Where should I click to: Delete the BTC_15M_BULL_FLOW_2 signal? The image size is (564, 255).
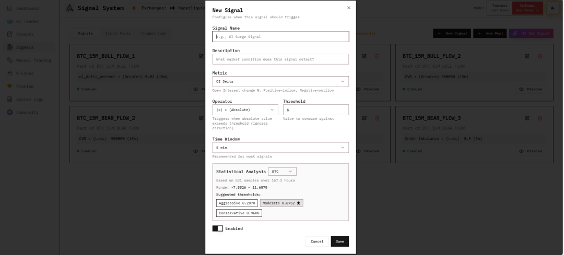click(x=540, y=56)
